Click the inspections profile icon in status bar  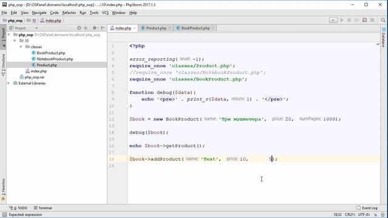click(383, 214)
